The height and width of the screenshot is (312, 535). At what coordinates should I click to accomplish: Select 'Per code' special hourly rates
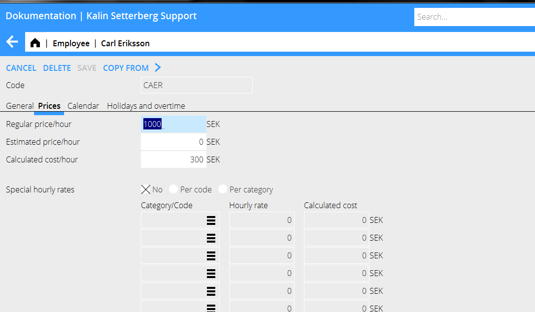pyautogui.click(x=173, y=189)
